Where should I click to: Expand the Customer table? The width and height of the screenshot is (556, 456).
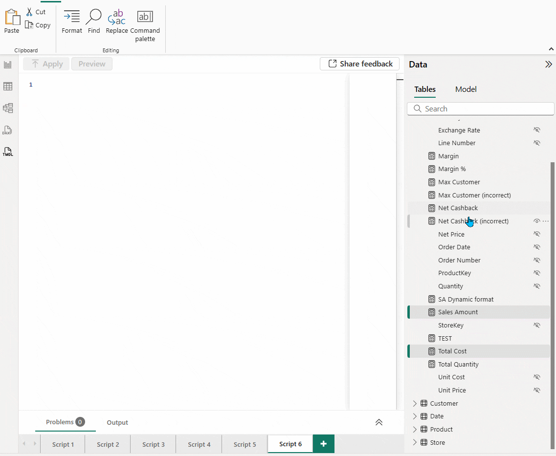(415, 403)
